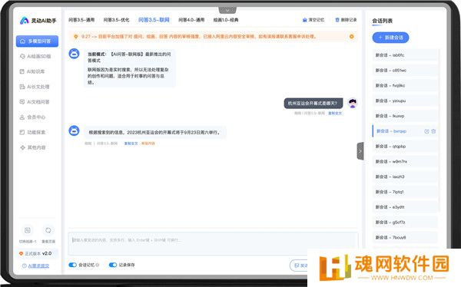Open session 新会话 - e3ydtt
The width and height of the screenshot is (461, 287).
click(x=405, y=207)
